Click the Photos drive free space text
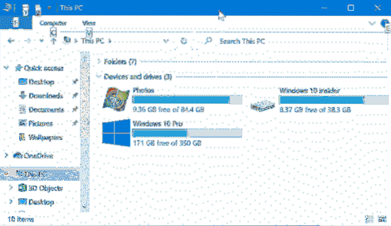The height and width of the screenshot is (226, 391). click(168, 109)
